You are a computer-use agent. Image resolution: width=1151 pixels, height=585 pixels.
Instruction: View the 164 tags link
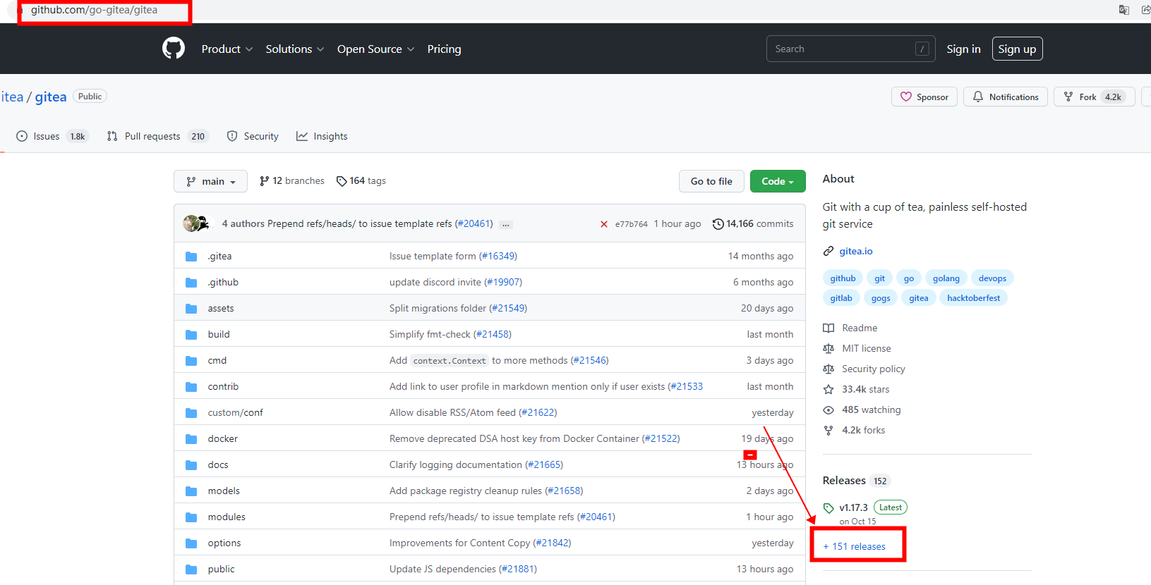[361, 181]
